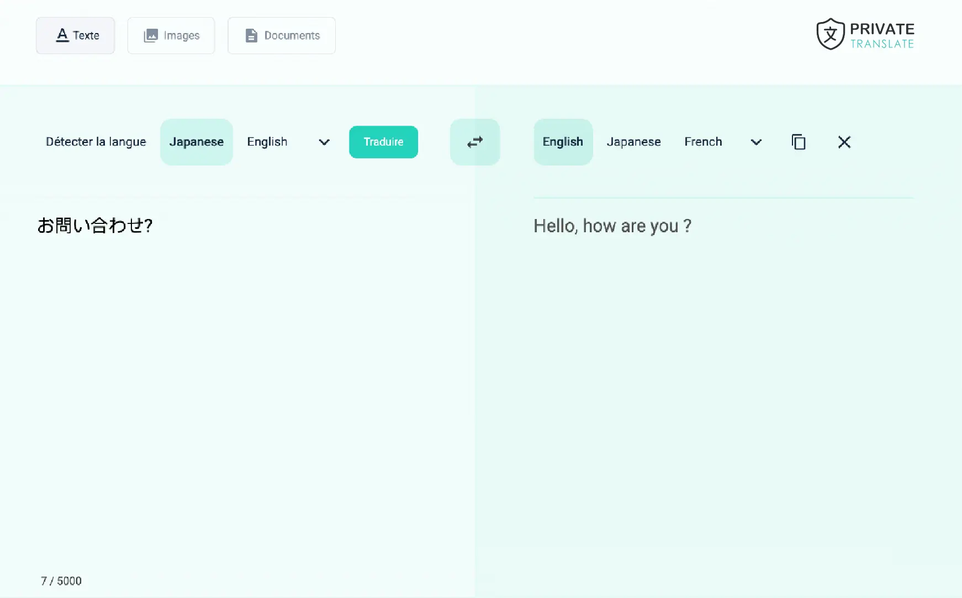This screenshot has width=962, height=598.
Task: Pick French as the target language
Action: point(703,142)
